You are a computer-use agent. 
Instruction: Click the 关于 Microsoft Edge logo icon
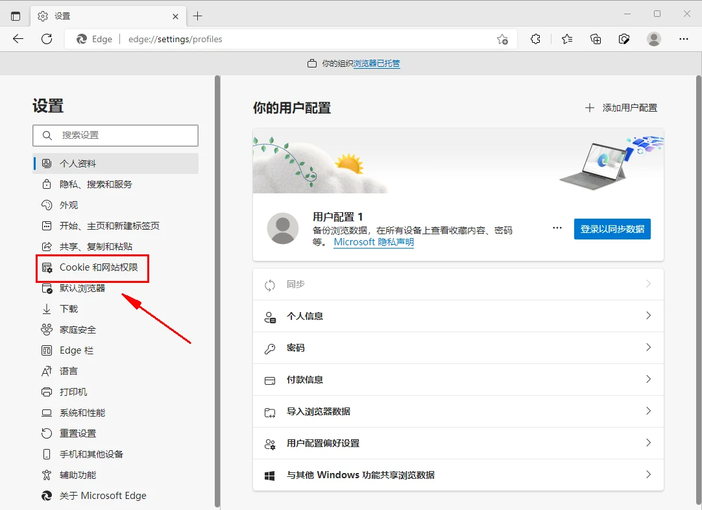47,496
